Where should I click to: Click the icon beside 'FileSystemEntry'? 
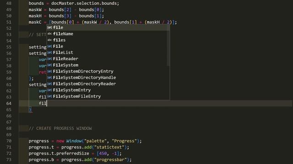pyautogui.click(x=49, y=90)
